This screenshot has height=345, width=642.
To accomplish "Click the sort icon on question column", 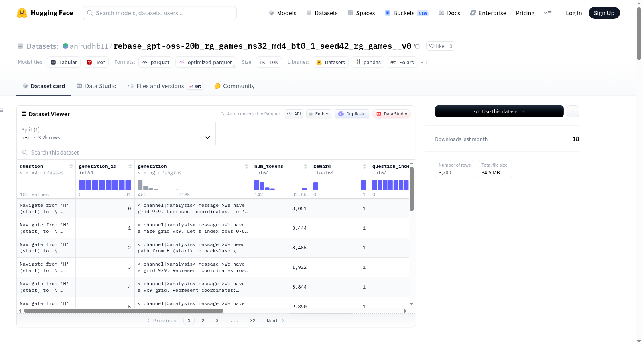I will pos(71,166).
